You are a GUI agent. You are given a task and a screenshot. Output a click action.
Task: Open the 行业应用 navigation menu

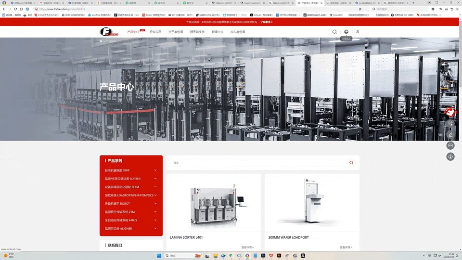155,32
